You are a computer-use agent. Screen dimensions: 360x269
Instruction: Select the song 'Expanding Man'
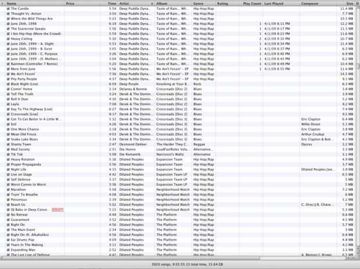click(23, 250)
